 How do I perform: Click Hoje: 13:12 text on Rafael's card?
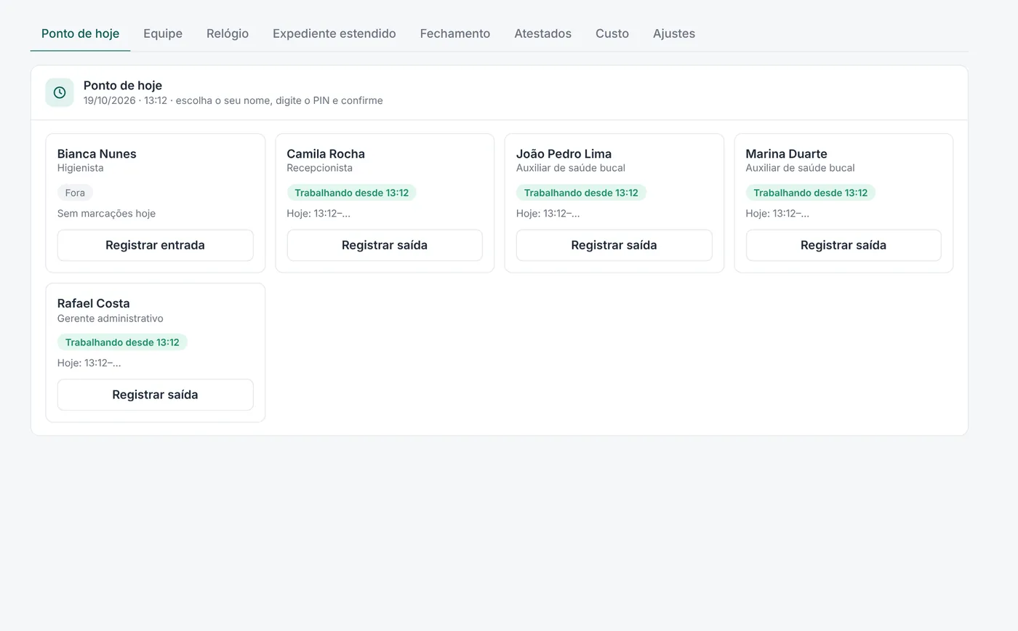[x=89, y=363]
